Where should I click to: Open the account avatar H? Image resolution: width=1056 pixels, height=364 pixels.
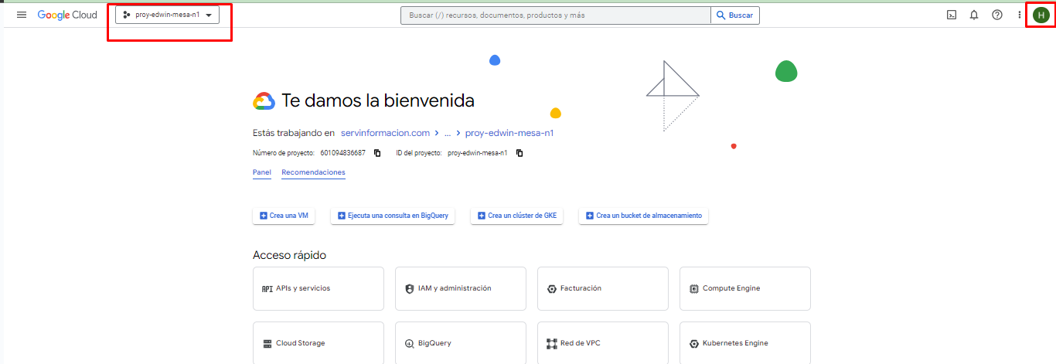click(x=1041, y=15)
